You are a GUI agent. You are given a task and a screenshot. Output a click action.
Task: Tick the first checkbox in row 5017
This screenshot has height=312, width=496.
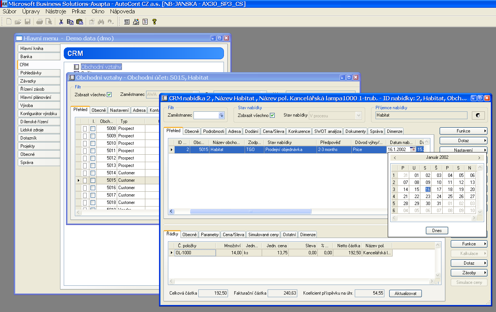(85, 195)
